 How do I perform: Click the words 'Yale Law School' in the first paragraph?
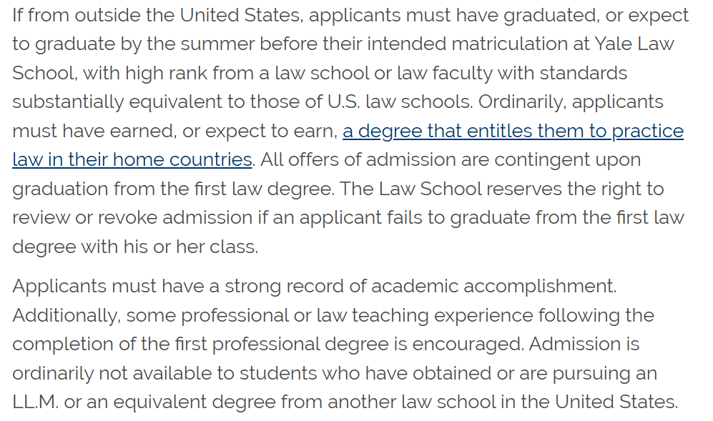point(634,44)
